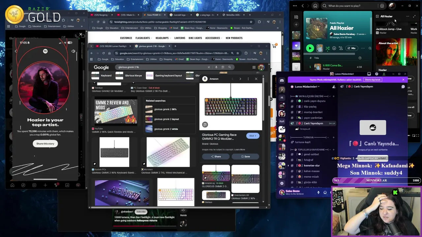The width and height of the screenshot is (422, 237).
Task: Open Google Lens search by image
Action: click(223, 67)
